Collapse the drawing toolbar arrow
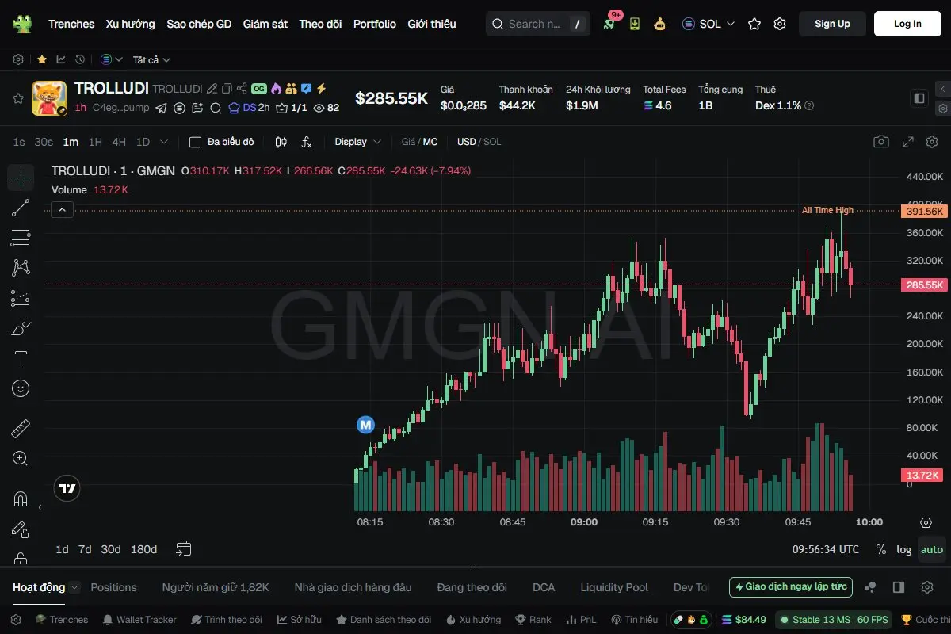Viewport: 951px width, 634px height. 40,507
